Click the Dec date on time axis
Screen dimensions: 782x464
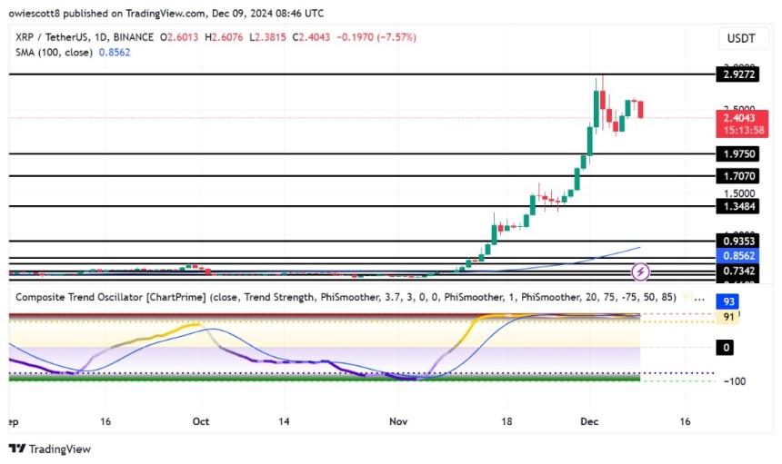pos(589,421)
